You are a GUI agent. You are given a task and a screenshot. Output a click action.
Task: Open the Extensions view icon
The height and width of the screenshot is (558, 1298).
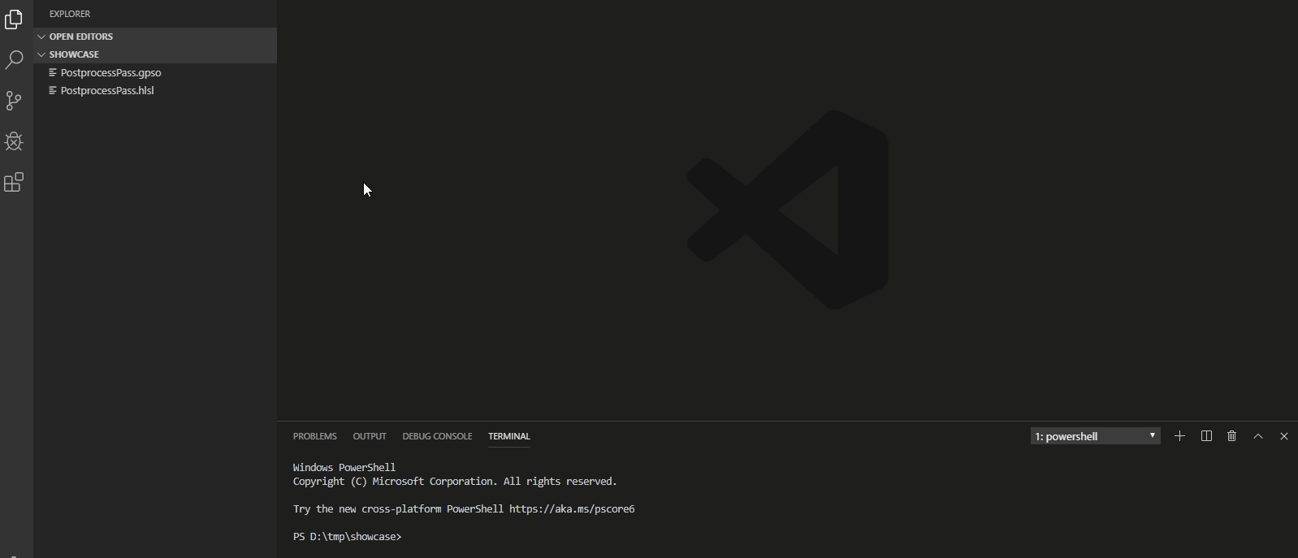[14, 182]
